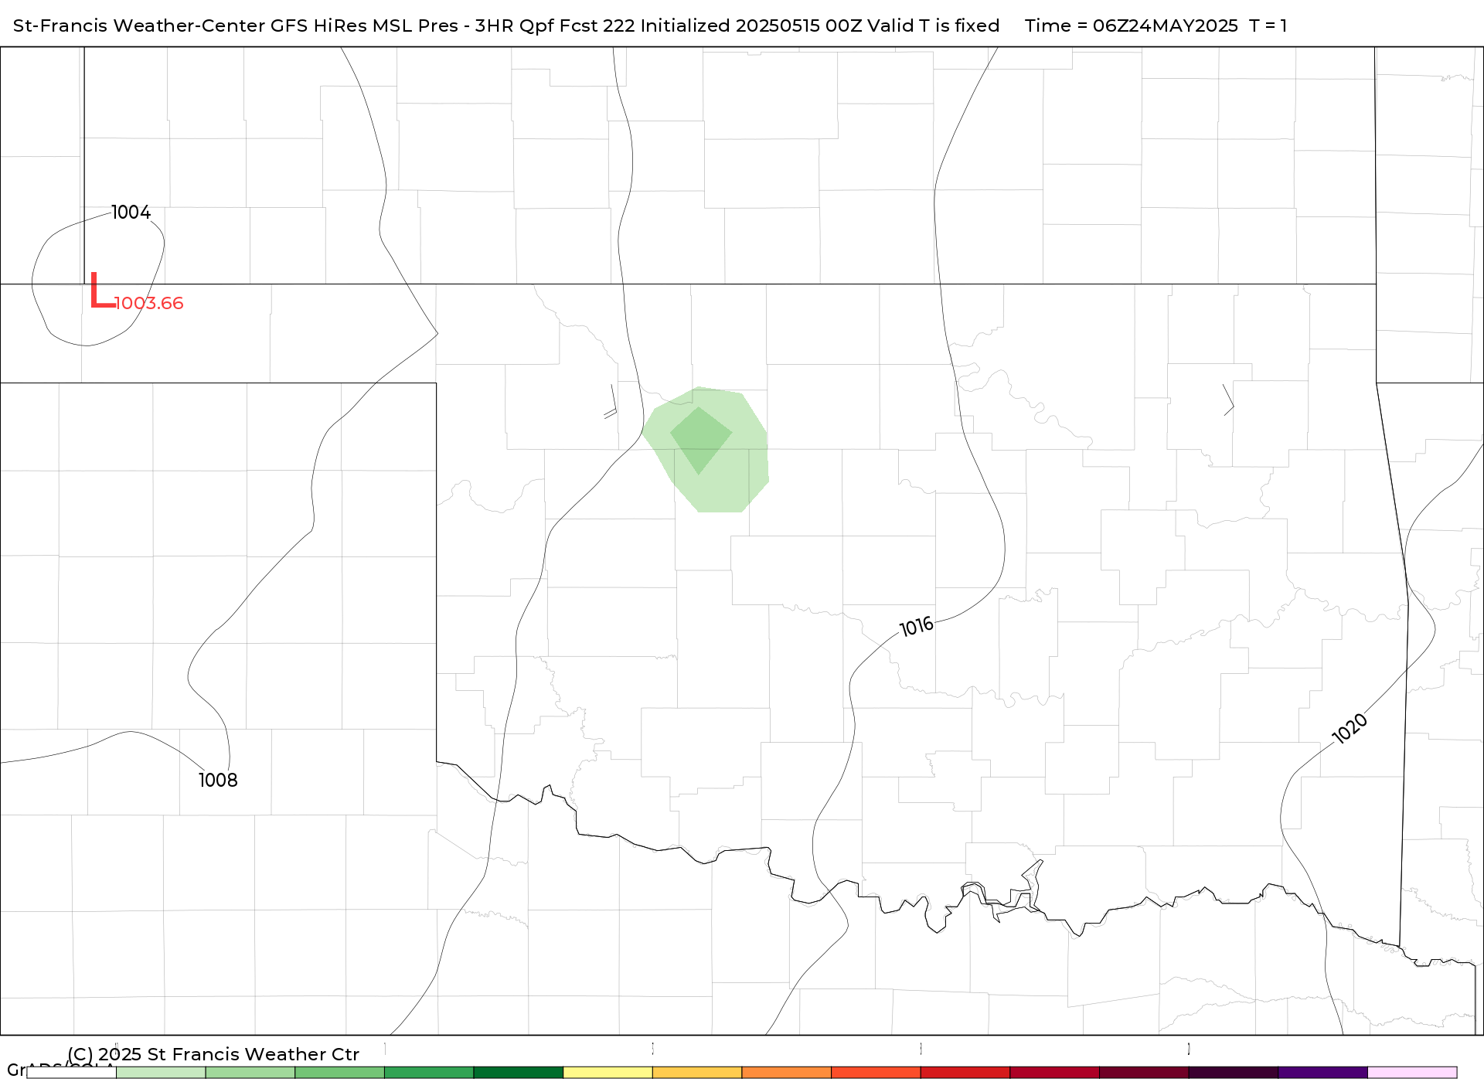Click the red L low-pressure marker
Image resolution: width=1484 pixels, height=1082 pixels.
pyautogui.click(x=102, y=291)
